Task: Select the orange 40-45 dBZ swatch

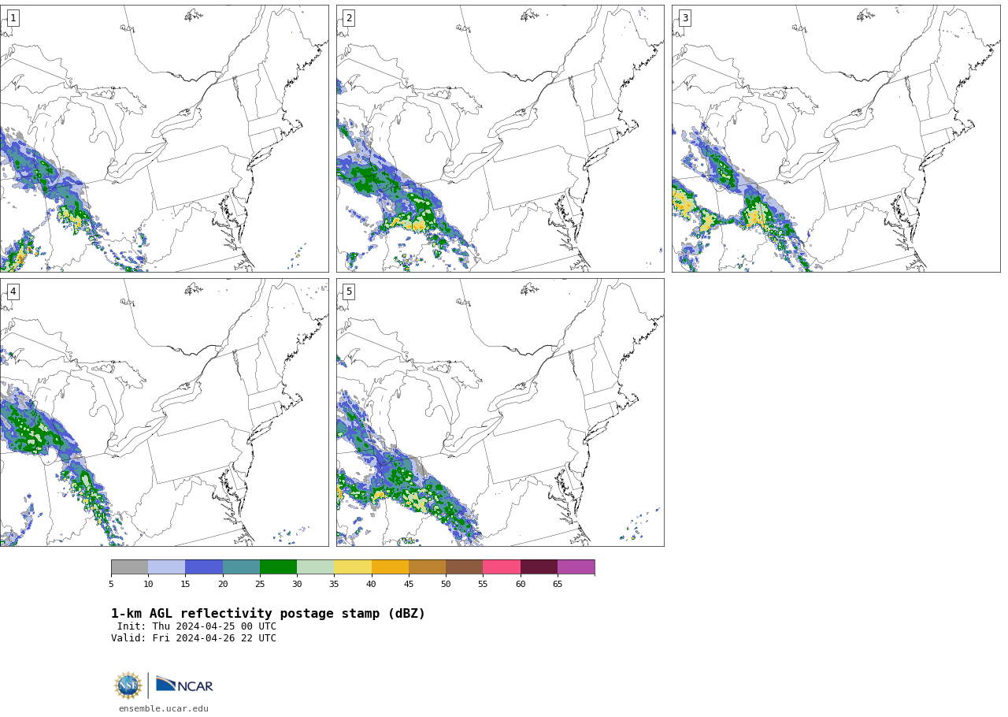Action: pos(390,567)
